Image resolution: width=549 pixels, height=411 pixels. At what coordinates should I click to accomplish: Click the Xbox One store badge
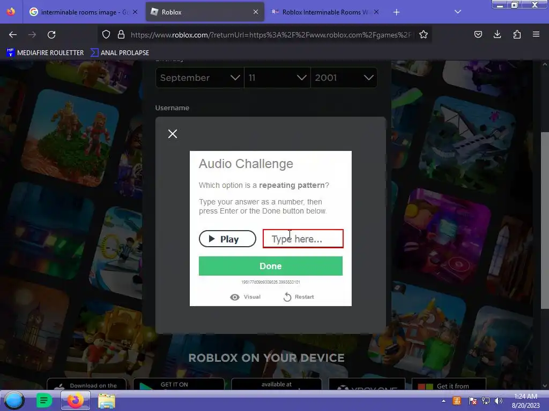367,384
